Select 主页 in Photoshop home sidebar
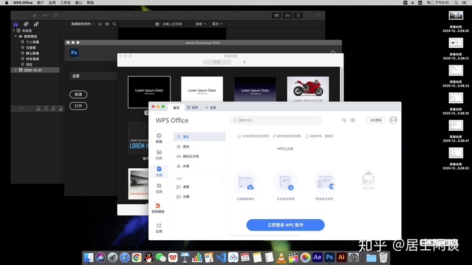Screen dimensions: 472x265 [93, 76]
